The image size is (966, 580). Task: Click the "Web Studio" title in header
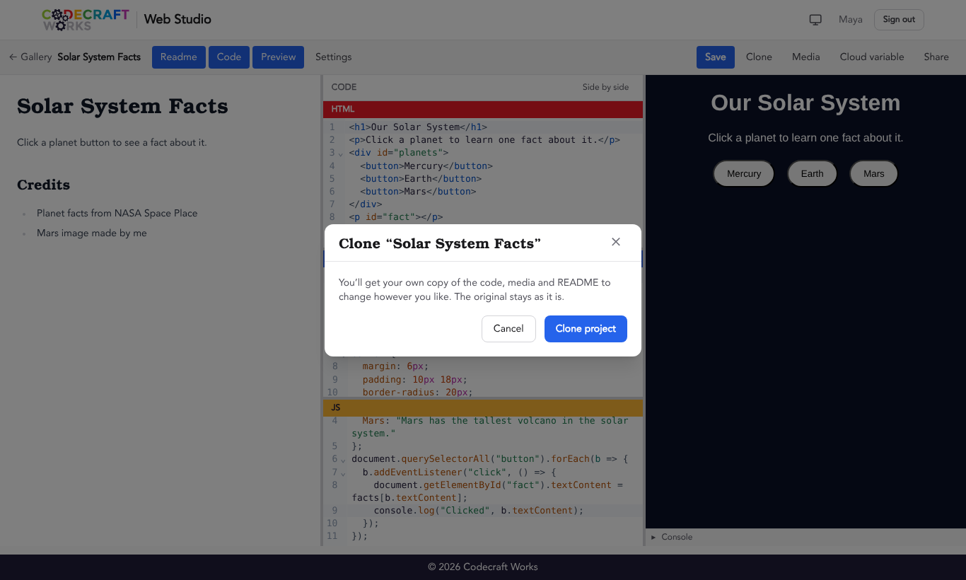click(x=178, y=20)
